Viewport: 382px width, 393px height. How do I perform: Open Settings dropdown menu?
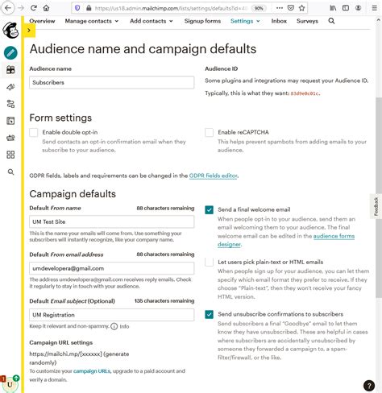pyautogui.click(x=245, y=21)
